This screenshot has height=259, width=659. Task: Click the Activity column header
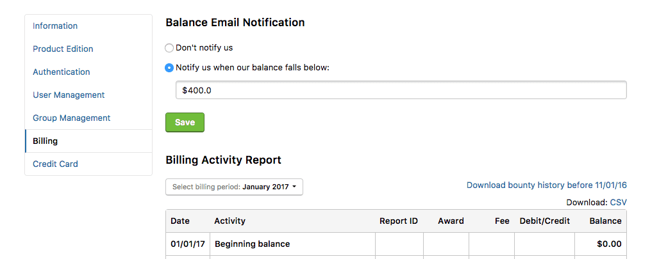click(230, 221)
